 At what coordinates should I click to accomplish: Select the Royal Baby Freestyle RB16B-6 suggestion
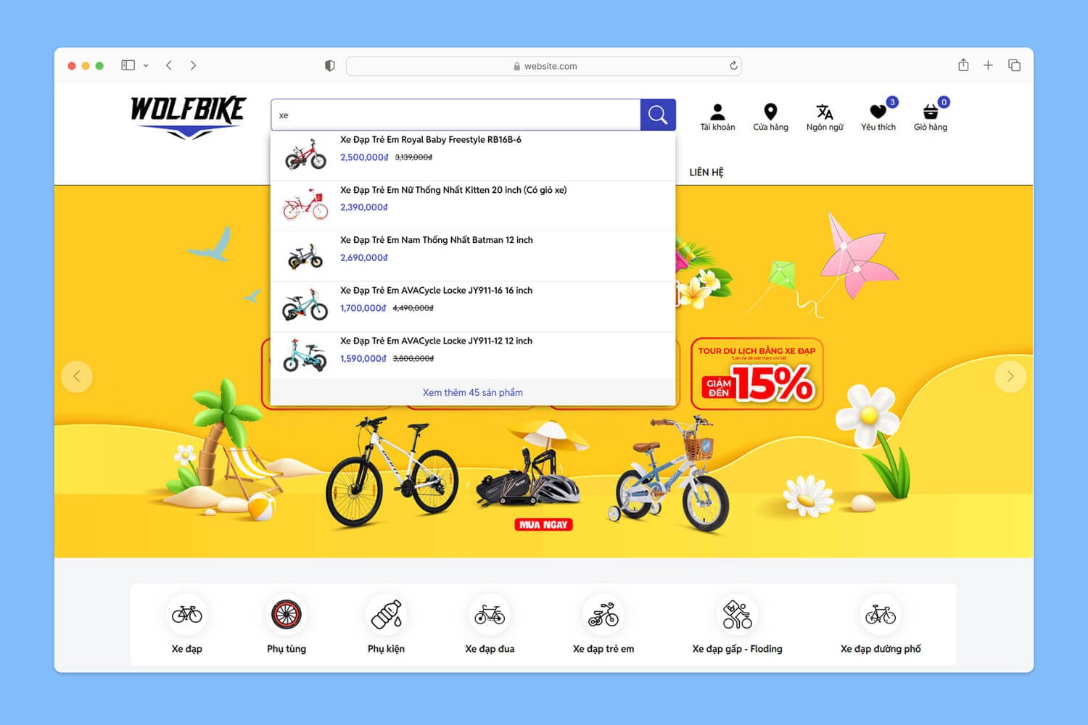[x=430, y=140]
